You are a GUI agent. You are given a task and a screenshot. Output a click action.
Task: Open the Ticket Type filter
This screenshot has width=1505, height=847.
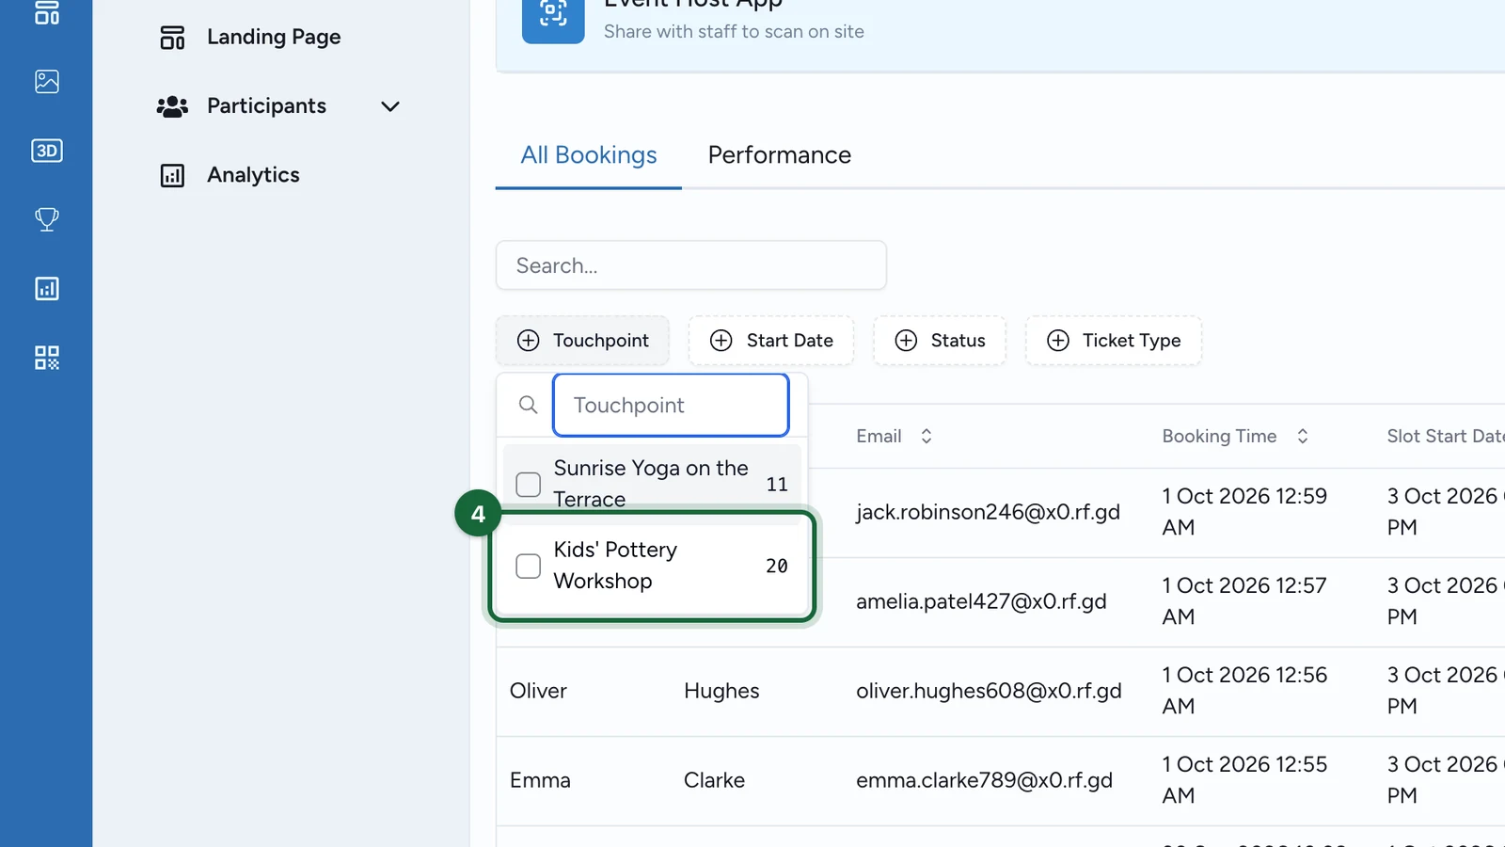pyautogui.click(x=1114, y=341)
